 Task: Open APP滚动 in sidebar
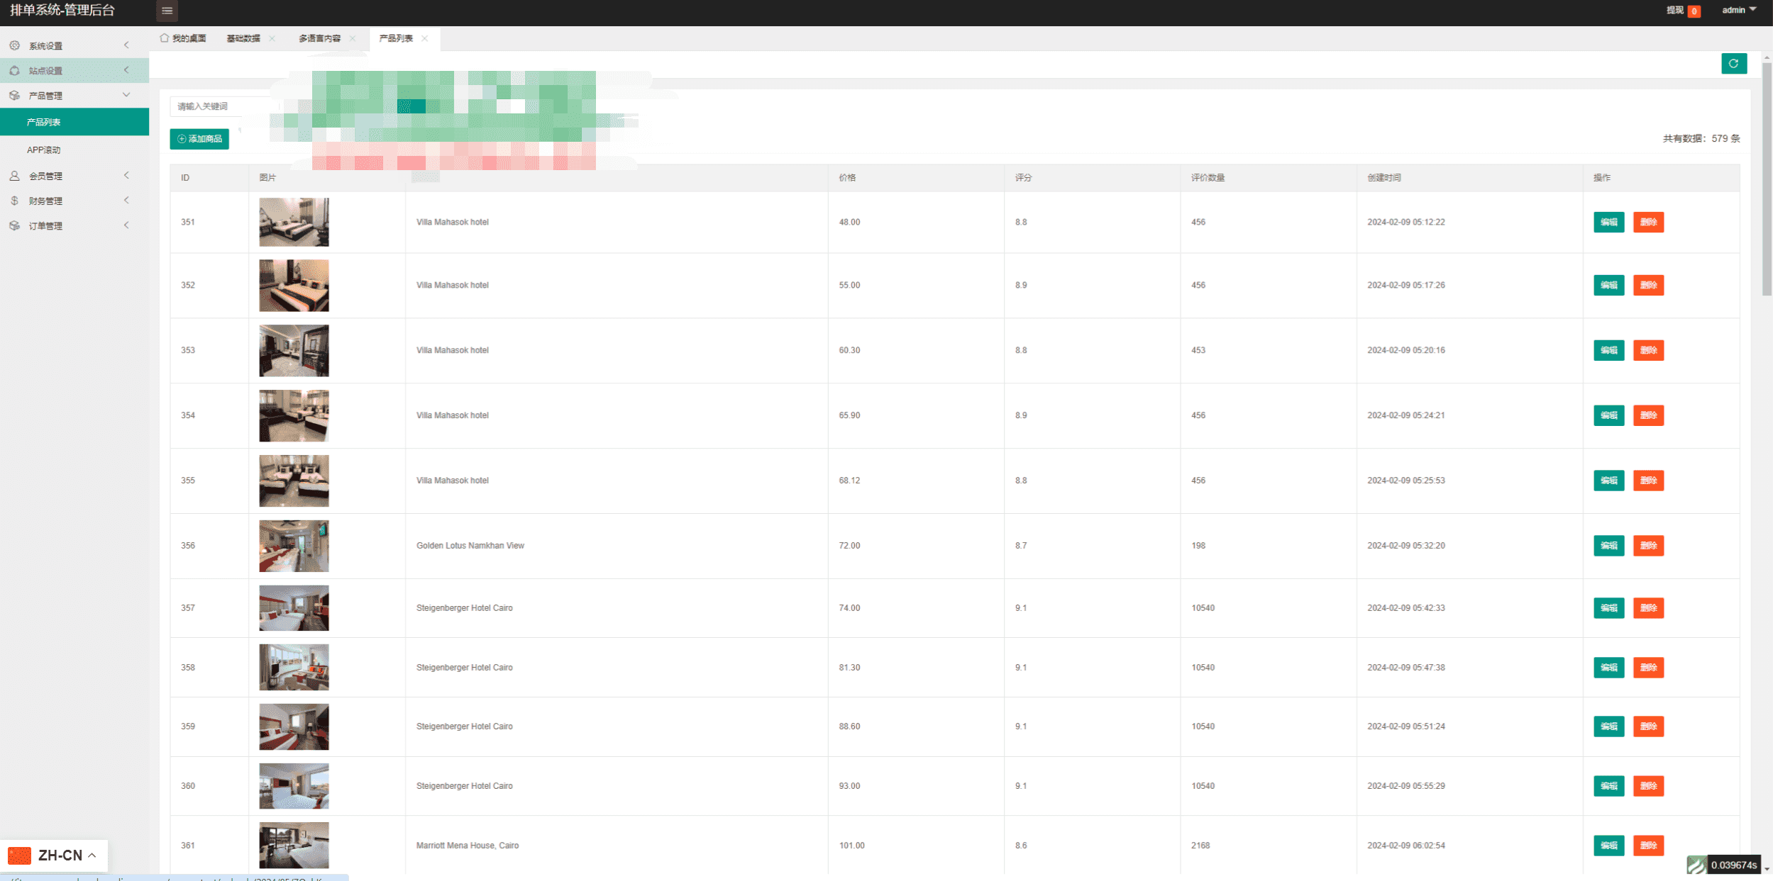[x=44, y=150]
